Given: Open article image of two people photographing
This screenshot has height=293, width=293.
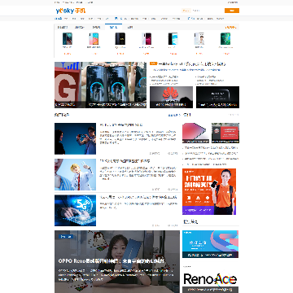Looking at the screenshot, I should (75, 138).
